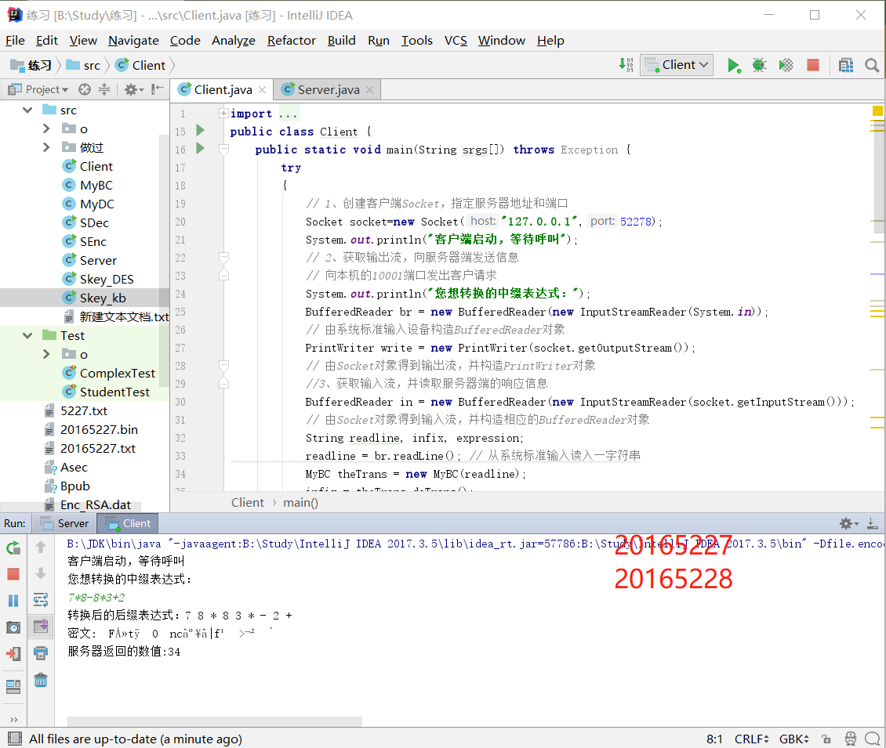
Task: Expand the 做过 folder
Action: (46, 147)
